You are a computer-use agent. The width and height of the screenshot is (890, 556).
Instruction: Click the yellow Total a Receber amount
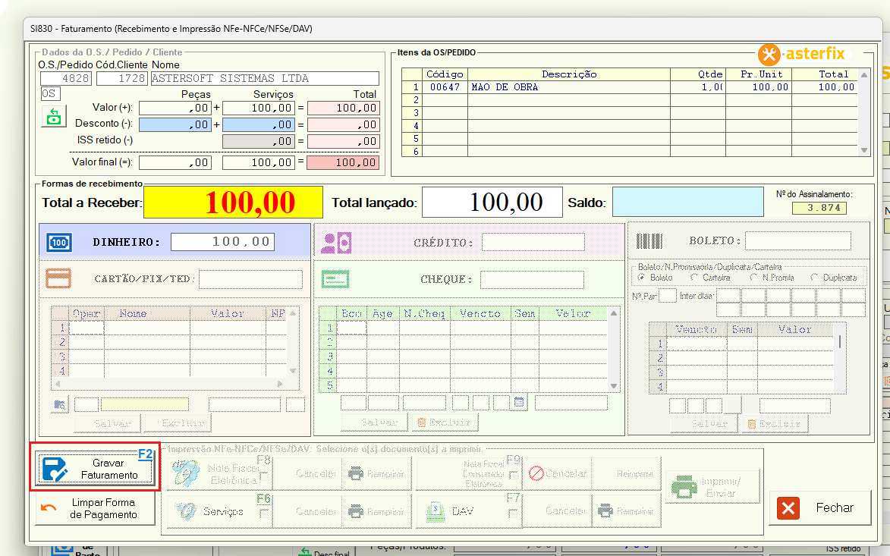click(x=233, y=202)
